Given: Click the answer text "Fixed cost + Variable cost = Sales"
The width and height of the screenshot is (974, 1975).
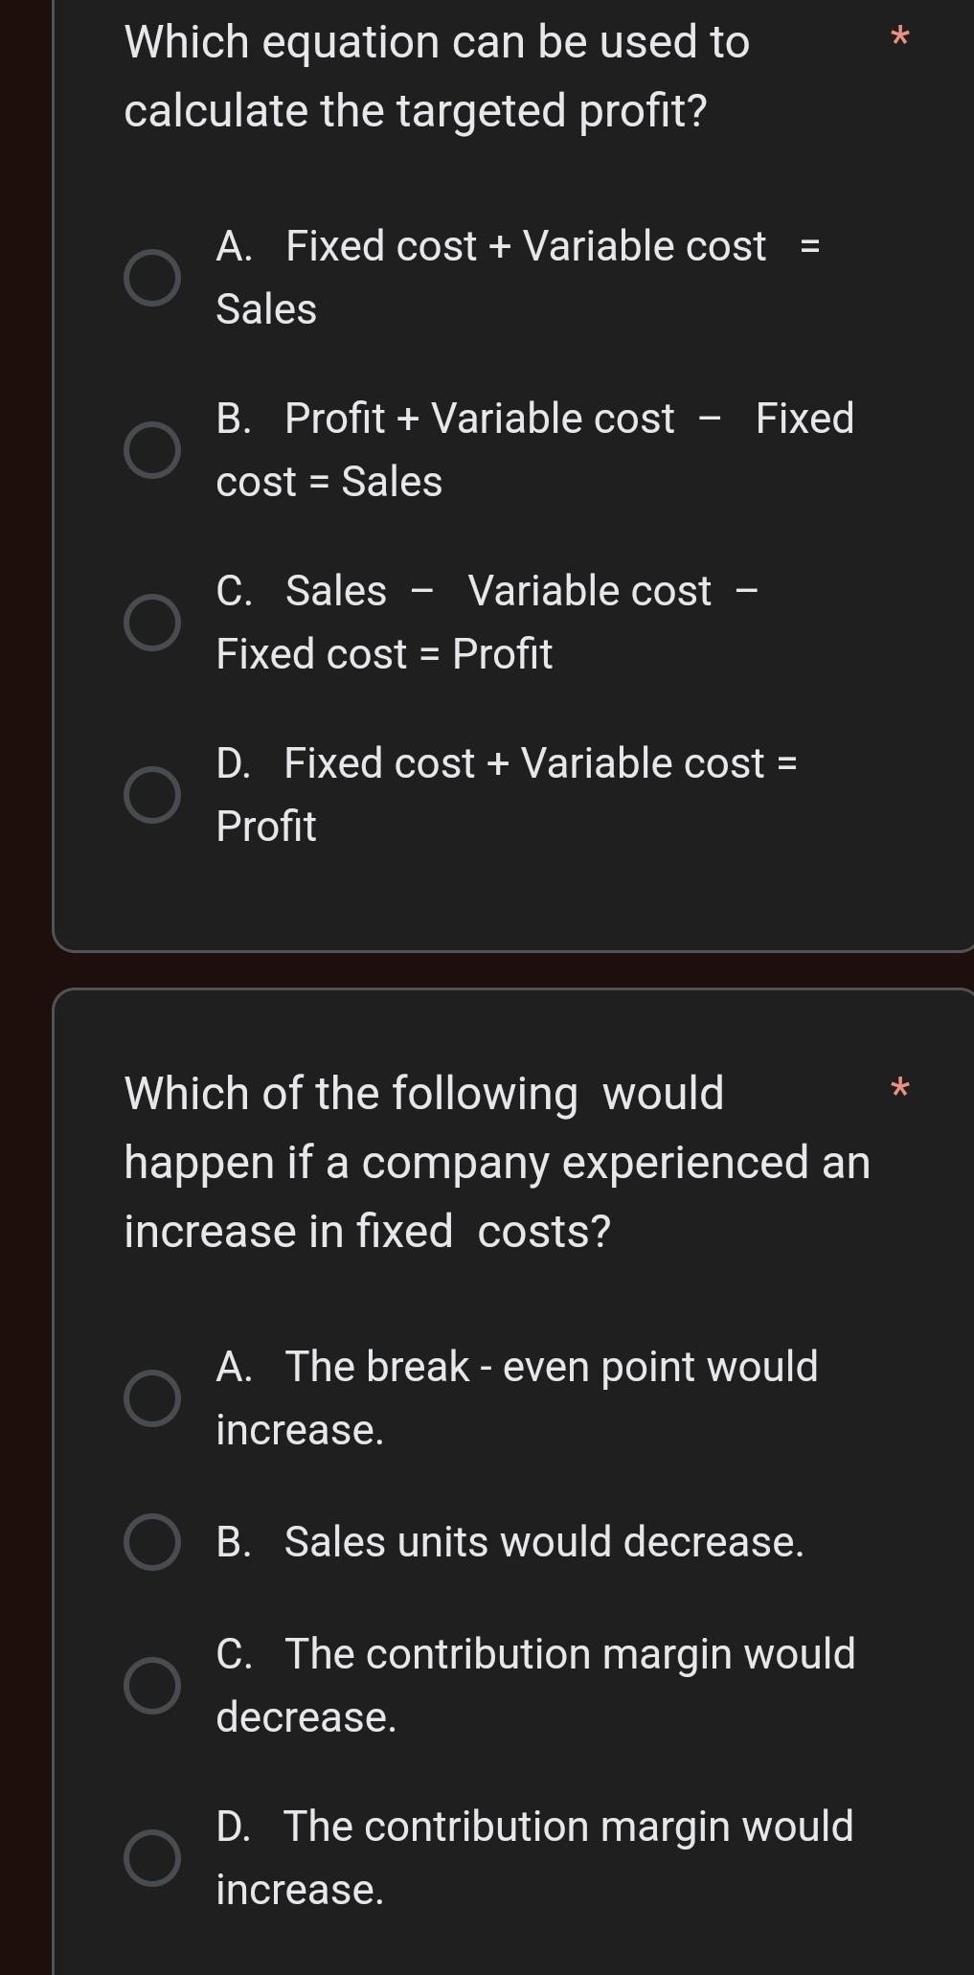Looking at the screenshot, I should tap(517, 277).
